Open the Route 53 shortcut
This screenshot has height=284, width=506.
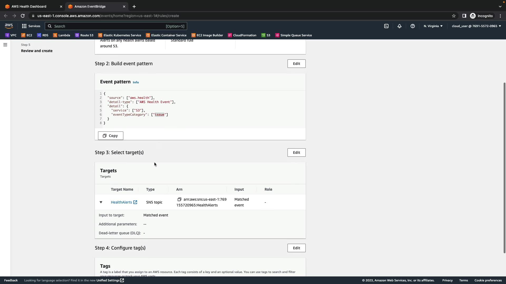(x=84, y=35)
